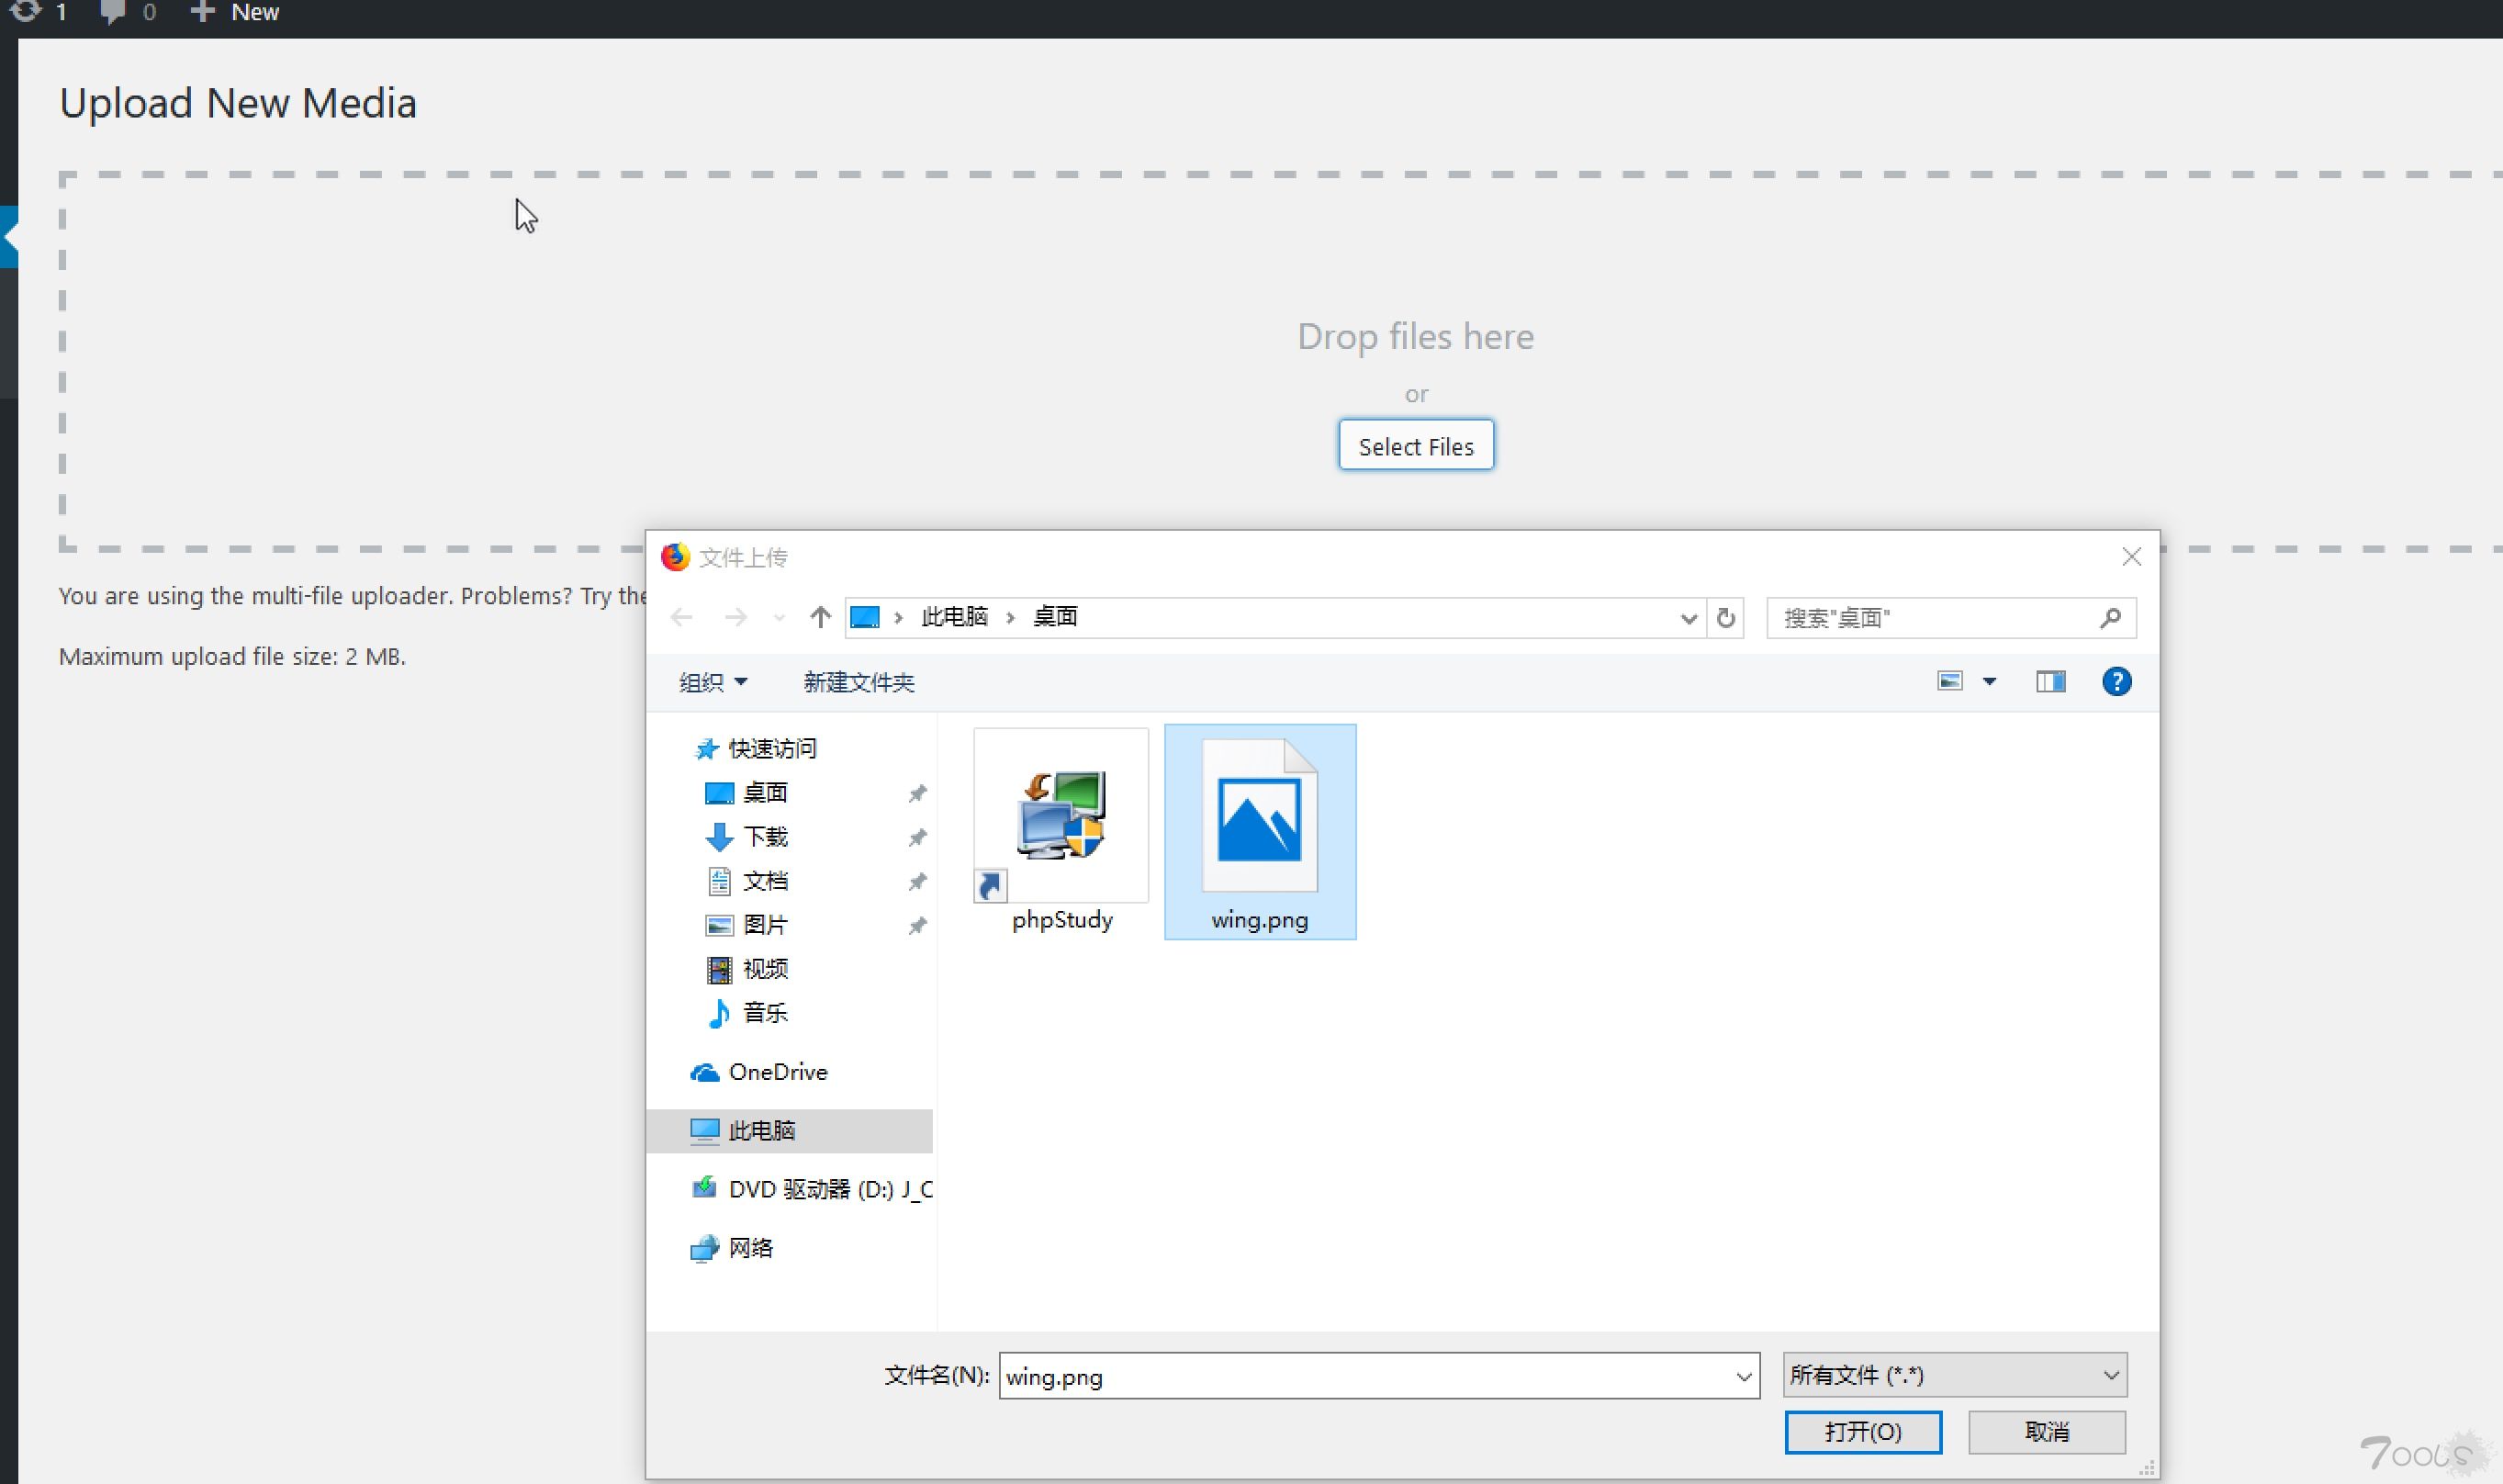Viewport: 2503px width, 1484px height.
Task: Select OneDrive in the navigation pane
Action: click(778, 1072)
